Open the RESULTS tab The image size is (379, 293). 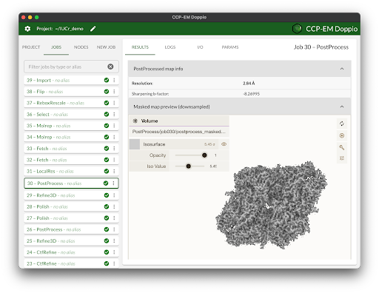coord(140,47)
